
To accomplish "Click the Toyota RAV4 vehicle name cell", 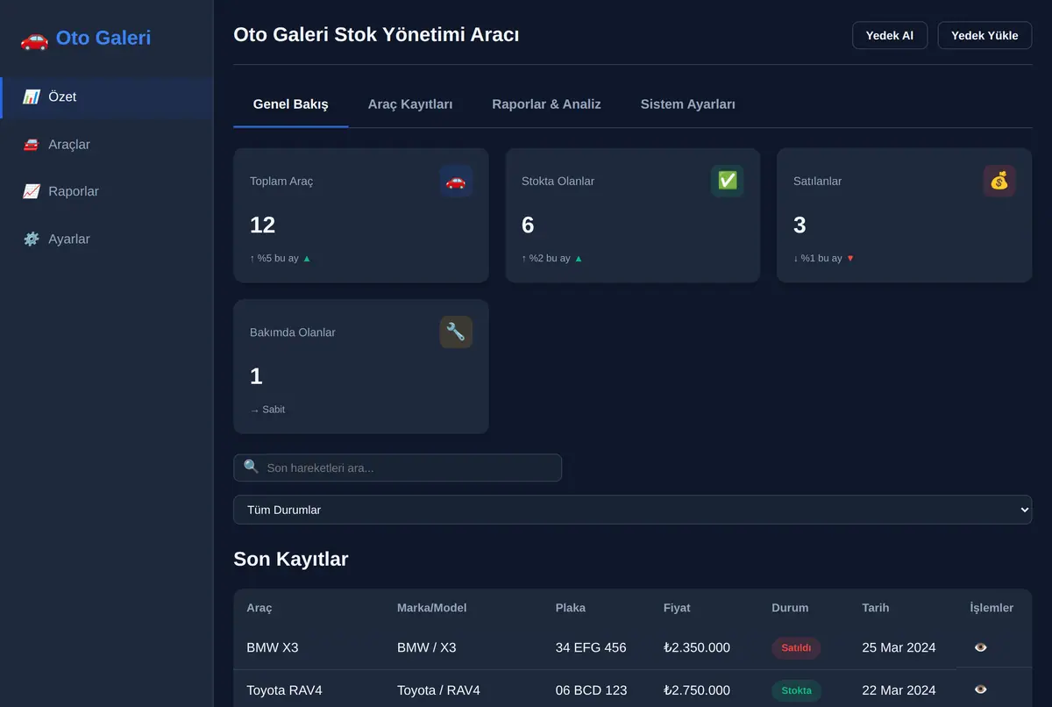I will coord(284,690).
